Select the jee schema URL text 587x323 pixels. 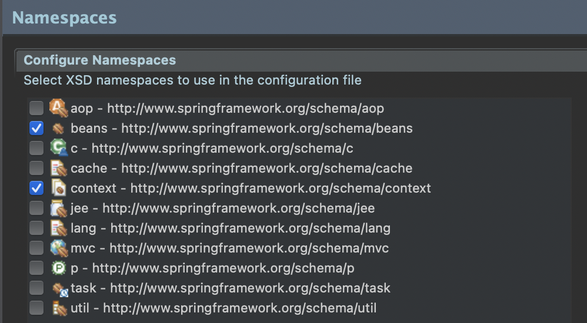tap(239, 208)
